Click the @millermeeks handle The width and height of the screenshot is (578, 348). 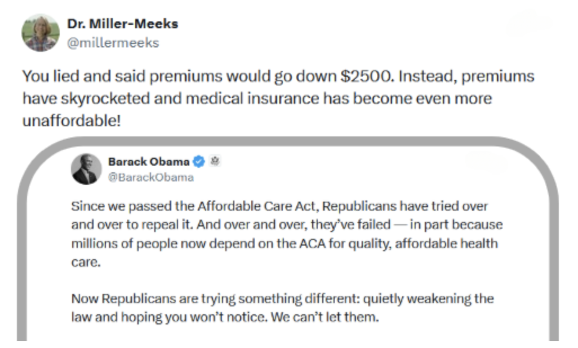click(x=113, y=43)
